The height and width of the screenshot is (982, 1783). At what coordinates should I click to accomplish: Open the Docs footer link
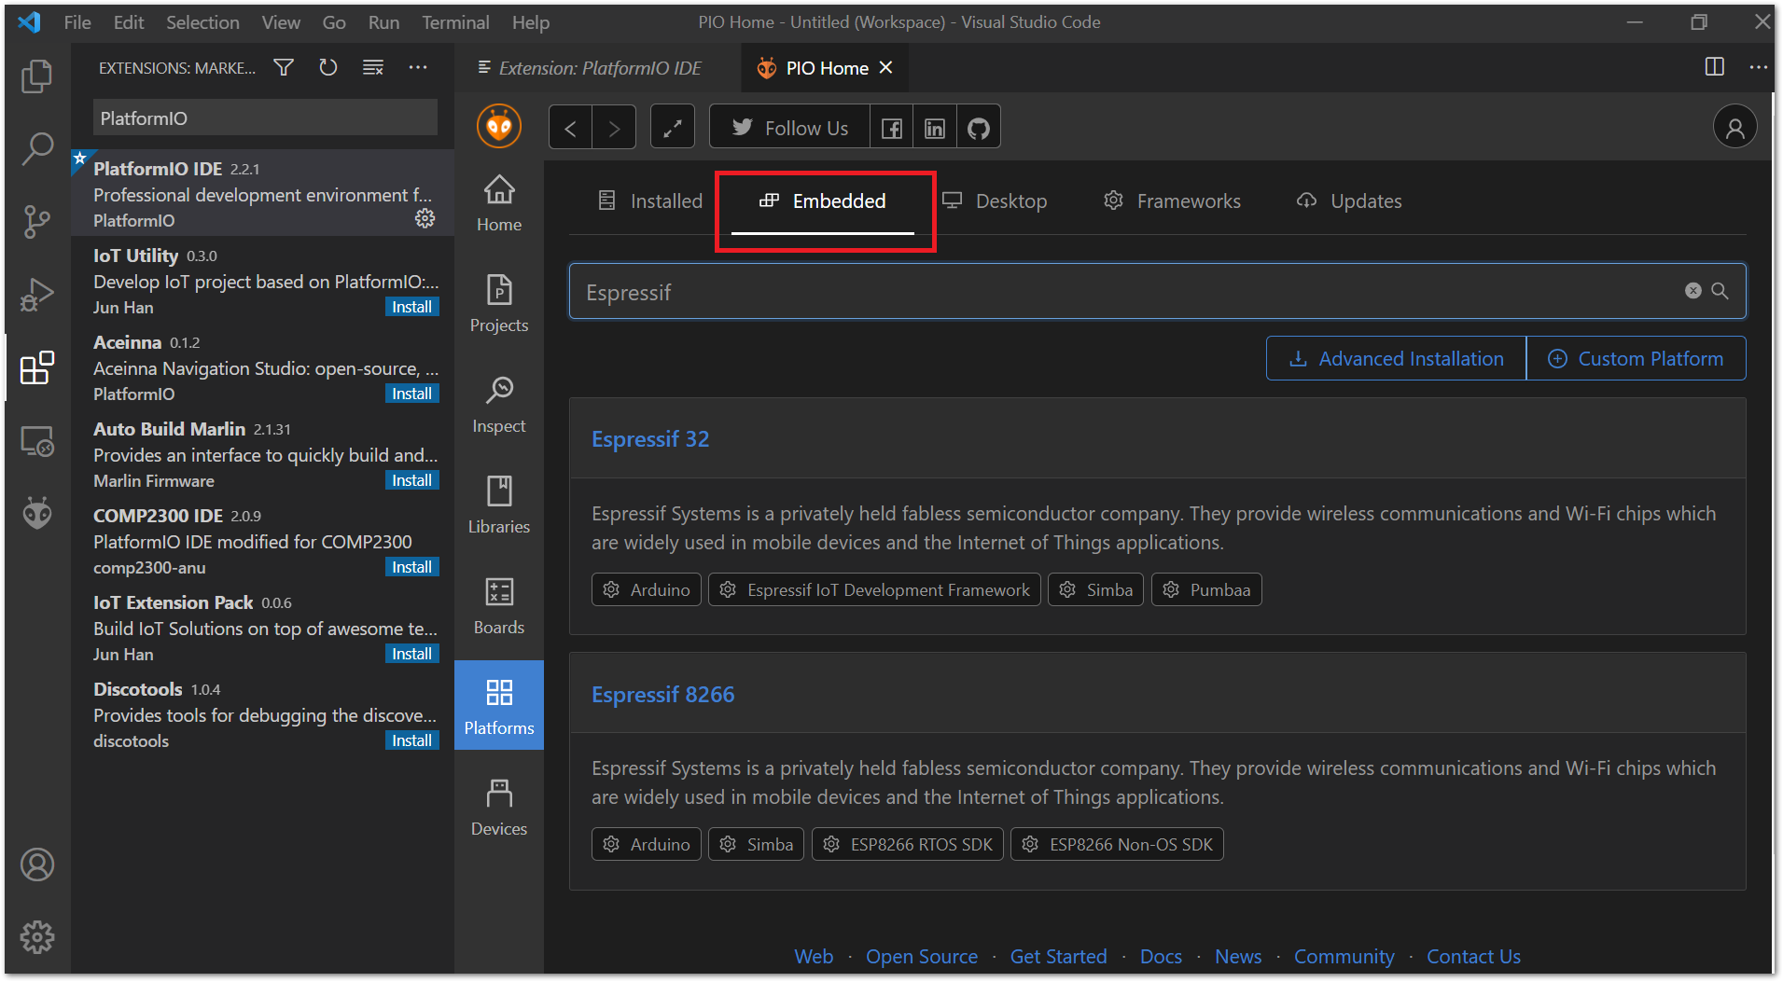(x=1161, y=956)
